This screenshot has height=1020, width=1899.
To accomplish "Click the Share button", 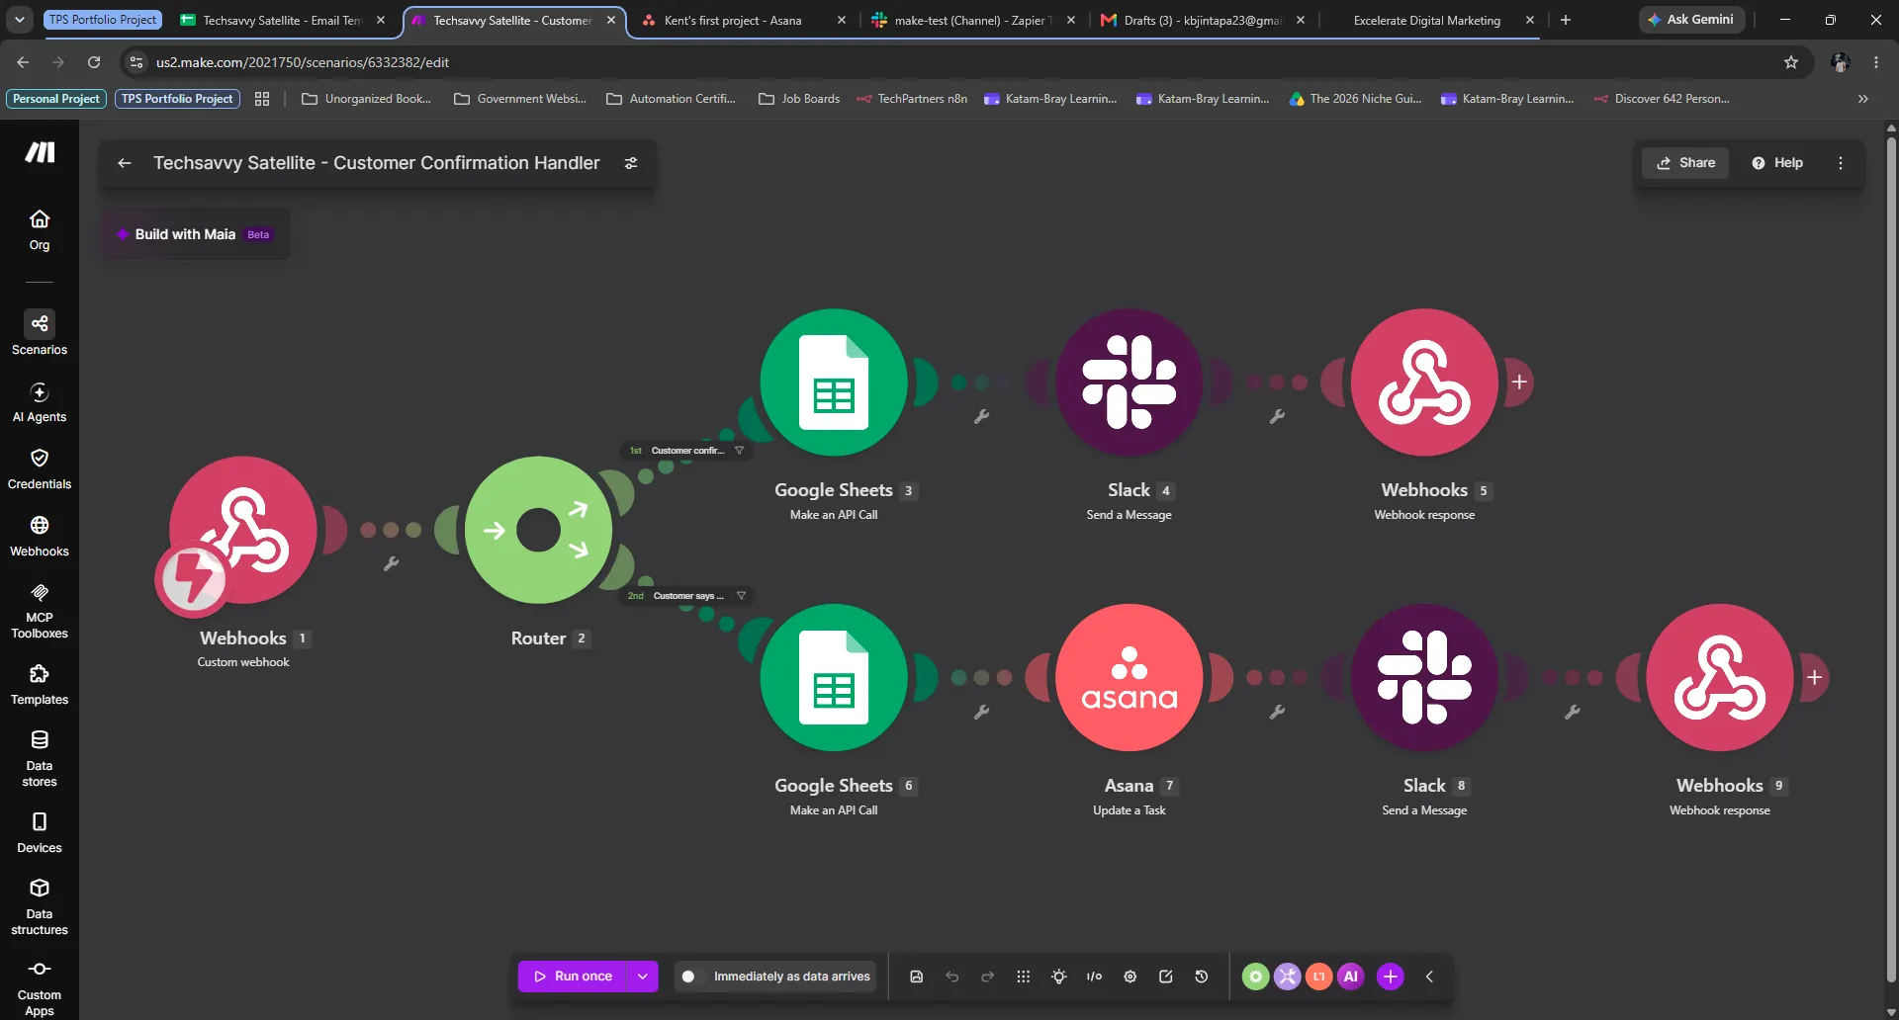I will 1685,163.
